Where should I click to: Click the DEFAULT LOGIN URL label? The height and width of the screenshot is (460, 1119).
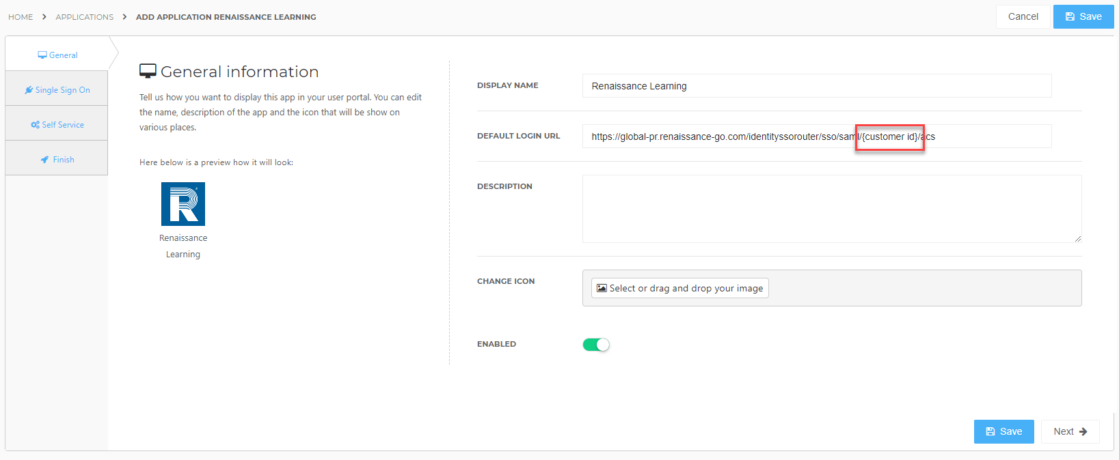coord(519,136)
